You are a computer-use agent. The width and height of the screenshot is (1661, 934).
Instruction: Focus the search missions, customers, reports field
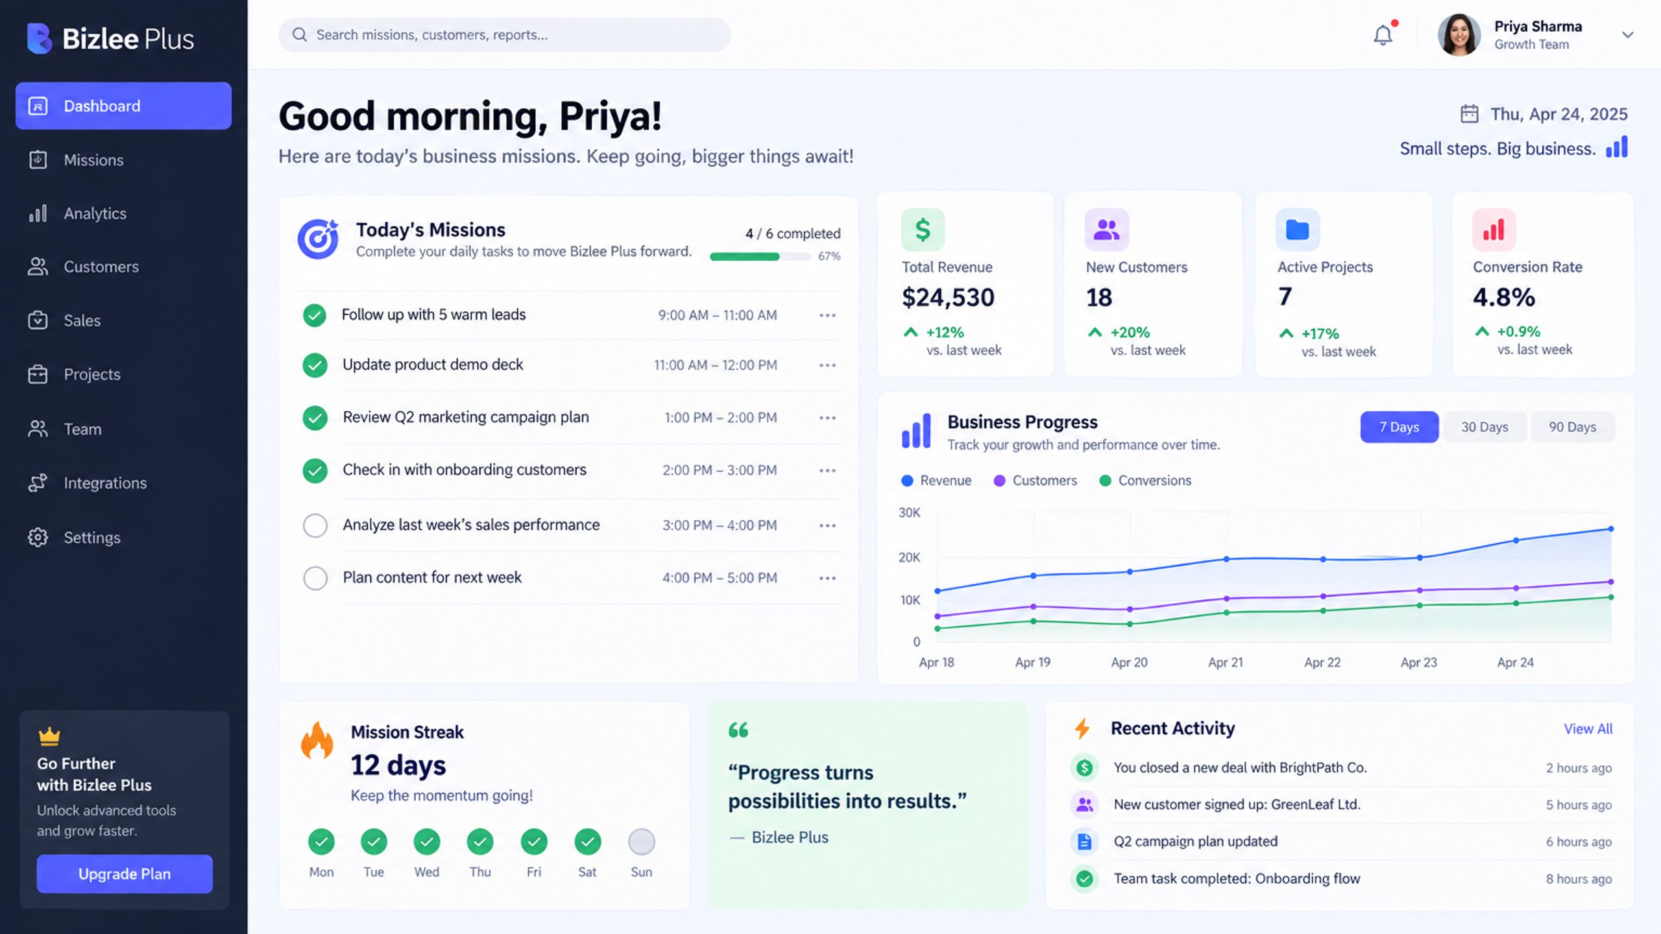(x=504, y=35)
